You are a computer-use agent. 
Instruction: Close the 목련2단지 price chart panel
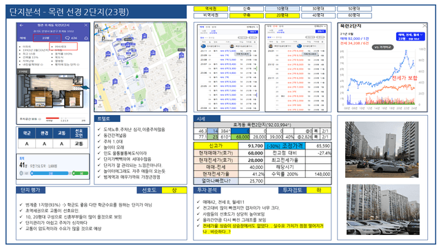(x=424, y=26)
